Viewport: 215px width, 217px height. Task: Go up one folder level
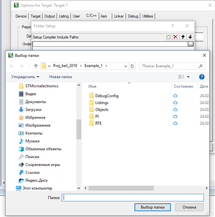(36, 66)
